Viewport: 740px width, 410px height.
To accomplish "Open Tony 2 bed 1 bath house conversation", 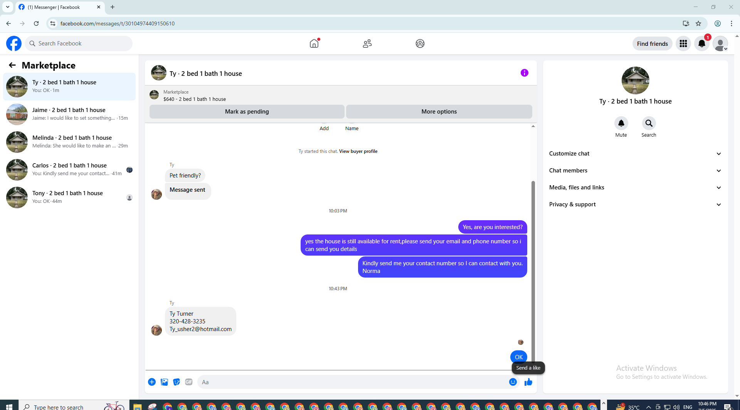I will click(69, 197).
